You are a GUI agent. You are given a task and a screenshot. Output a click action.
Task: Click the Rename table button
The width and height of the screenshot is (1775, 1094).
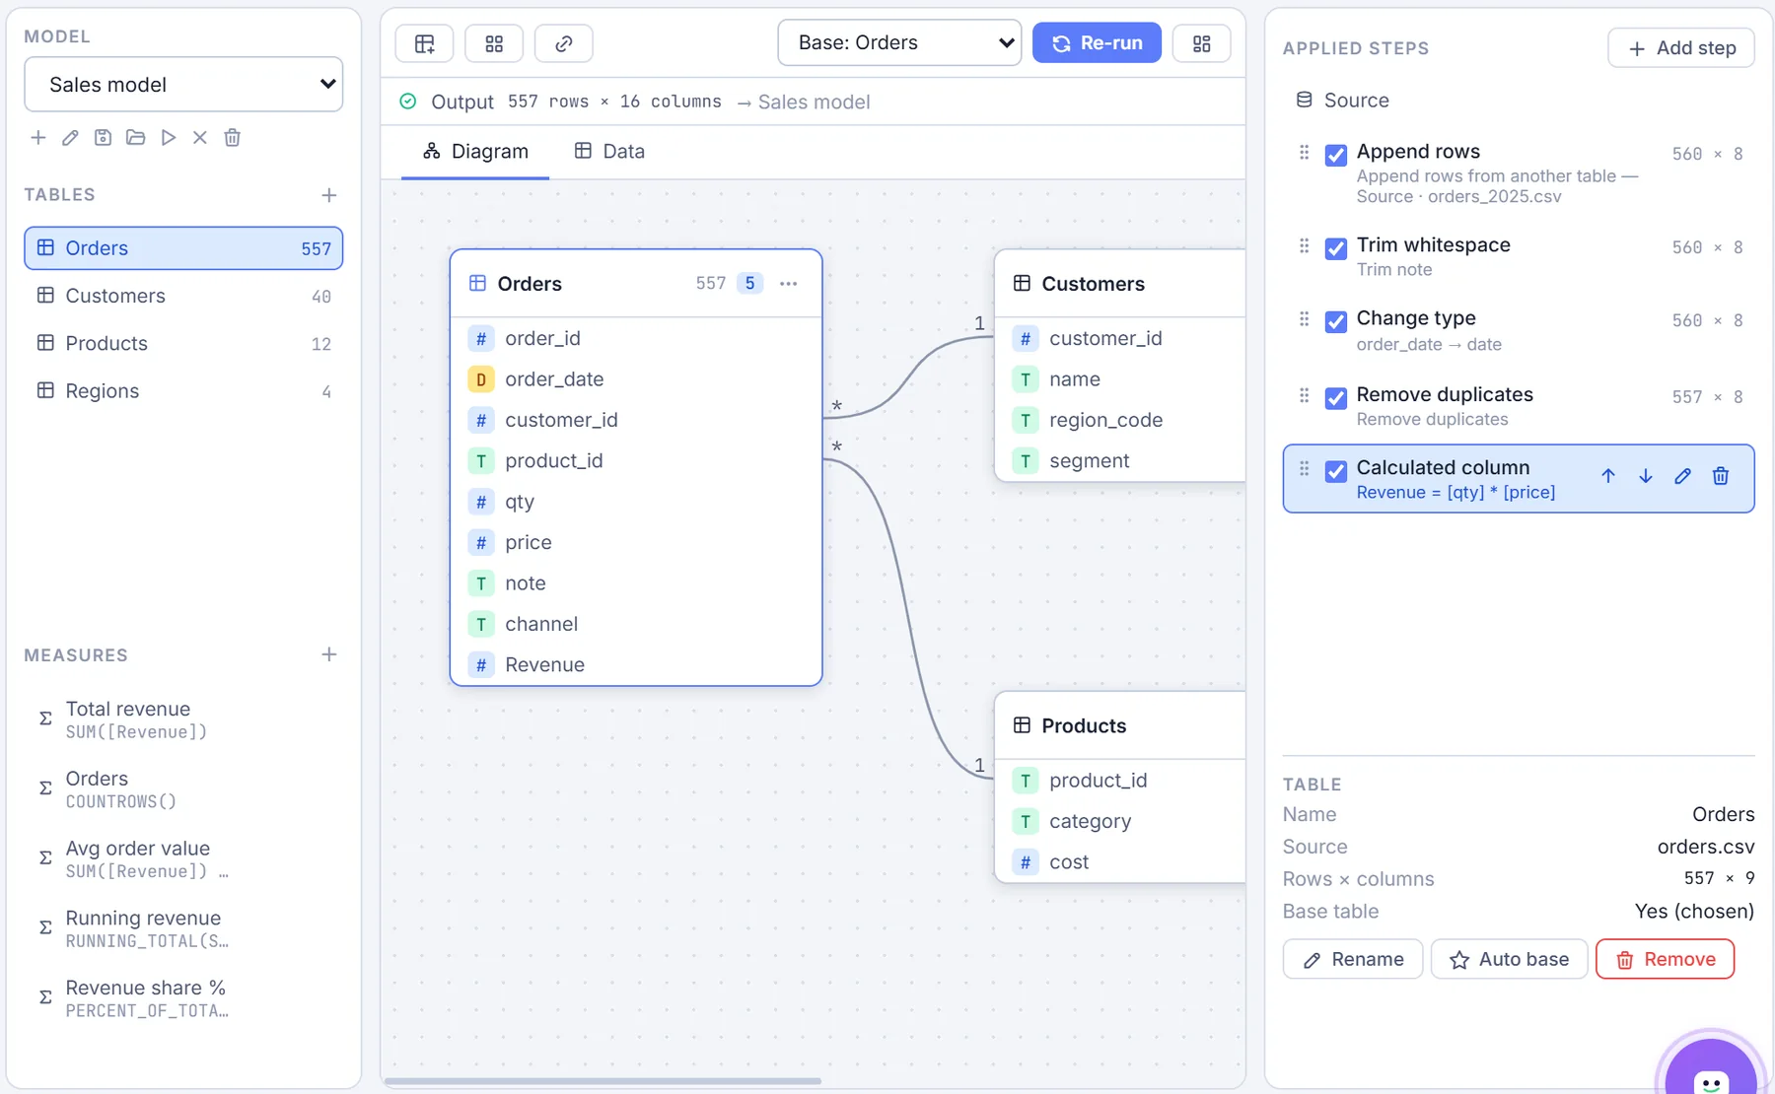[x=1353, y=959]
